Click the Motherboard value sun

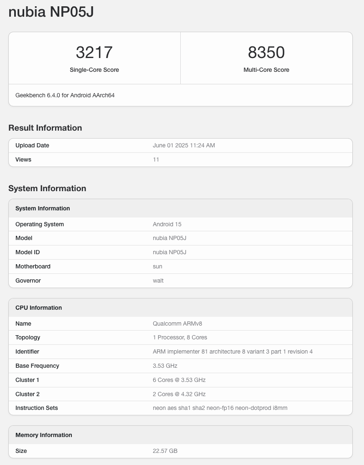157,266
